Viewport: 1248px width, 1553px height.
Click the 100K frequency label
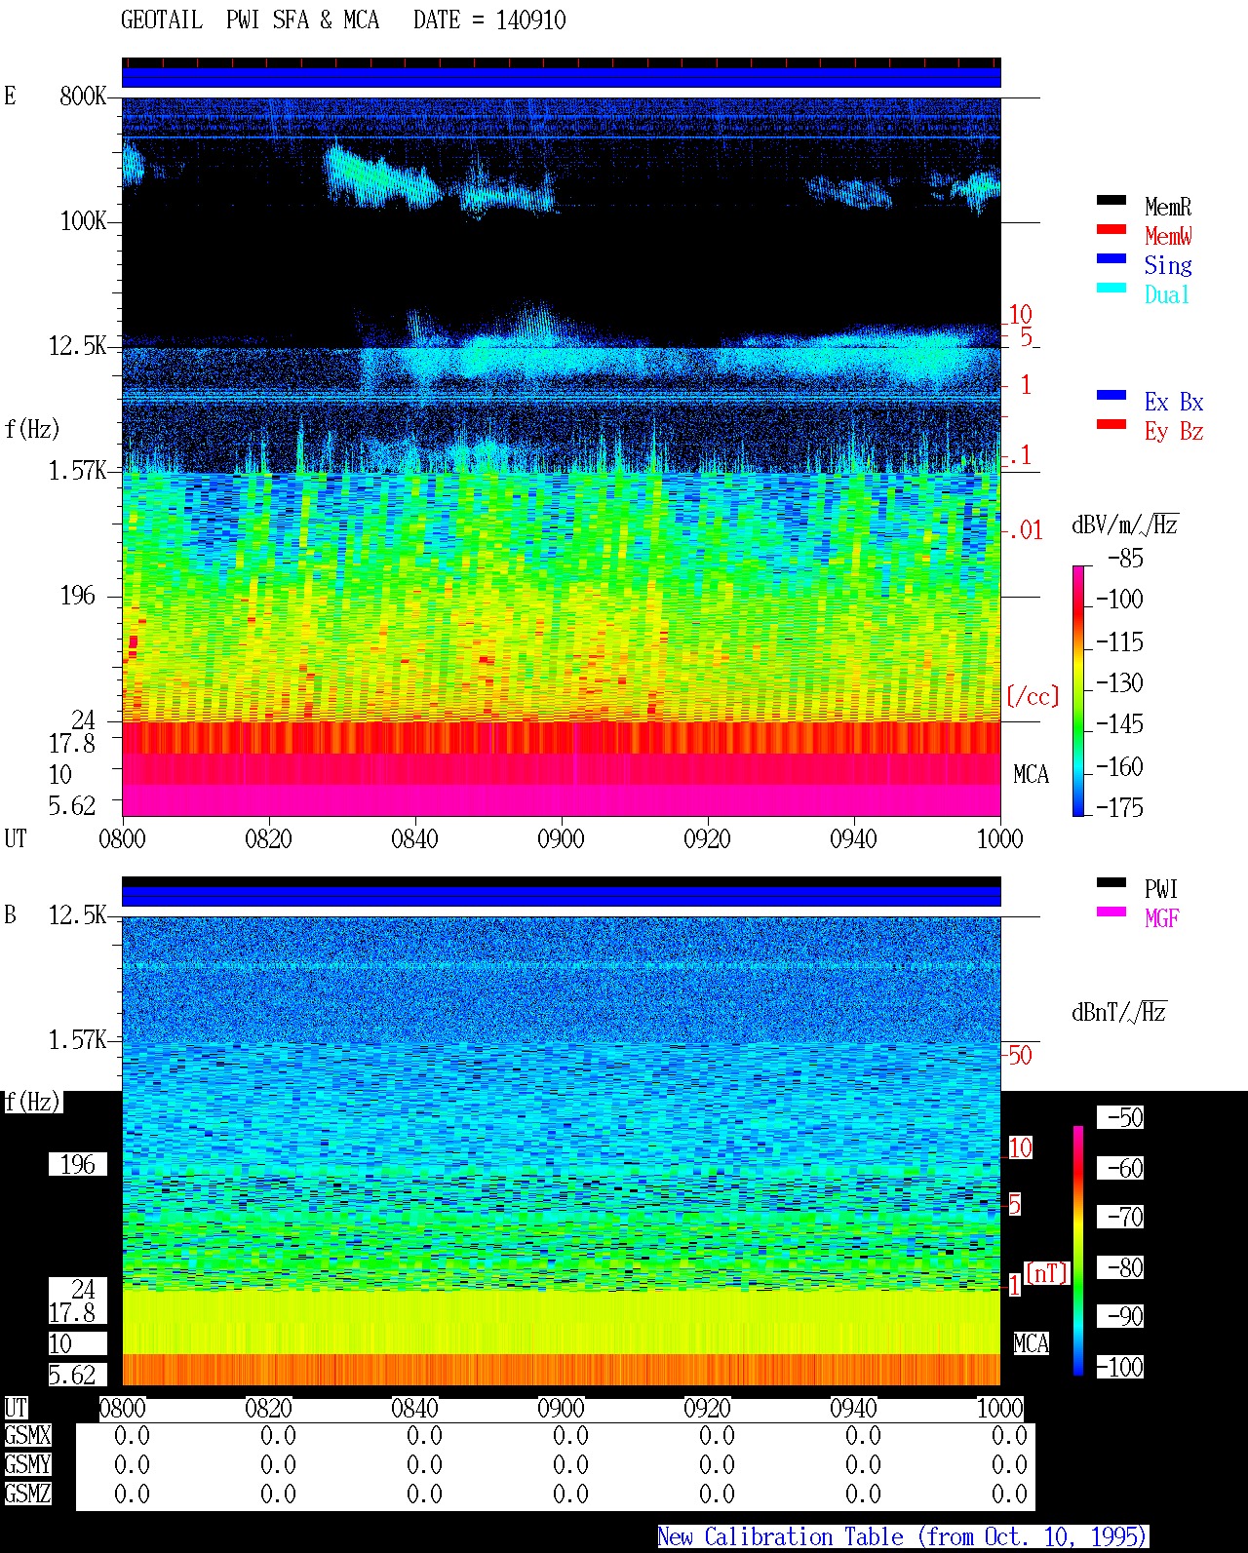83,221
